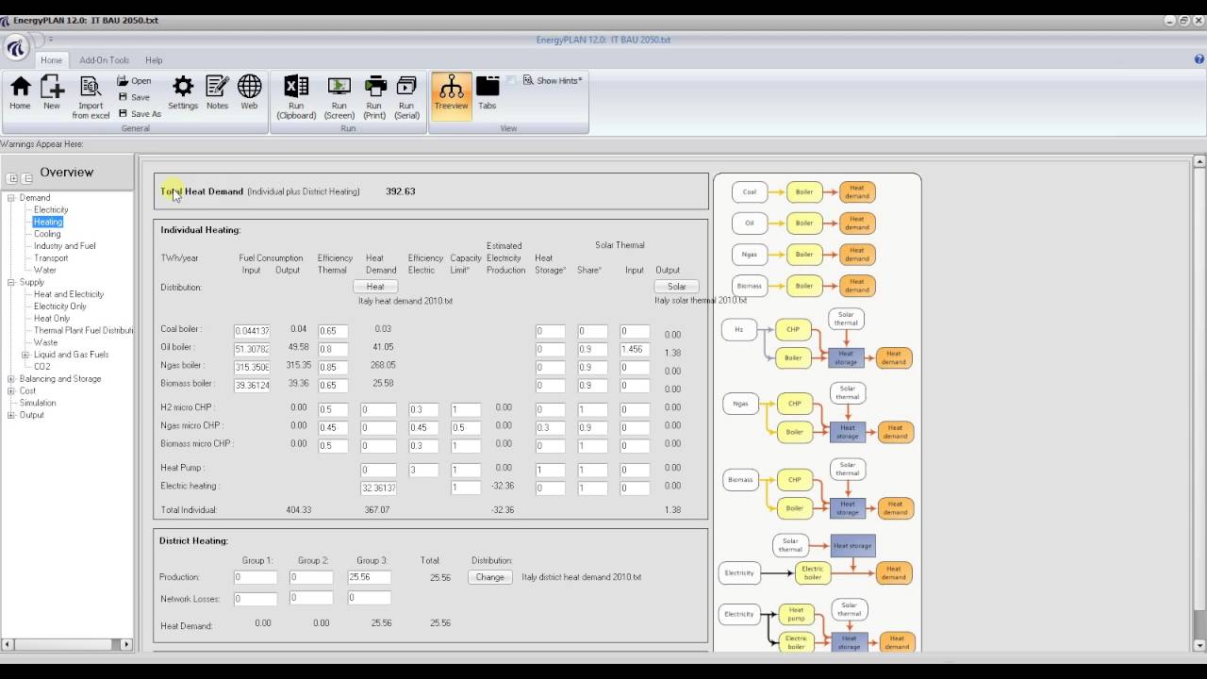Viewport: 1207px width, 679px height.
Task: Click expand-all icon beside Overview
Action: click(x=12, y=178)
